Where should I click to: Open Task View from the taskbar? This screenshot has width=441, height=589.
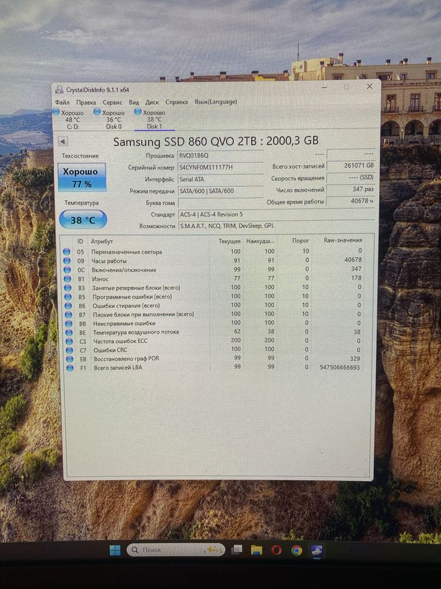[236, 550]
